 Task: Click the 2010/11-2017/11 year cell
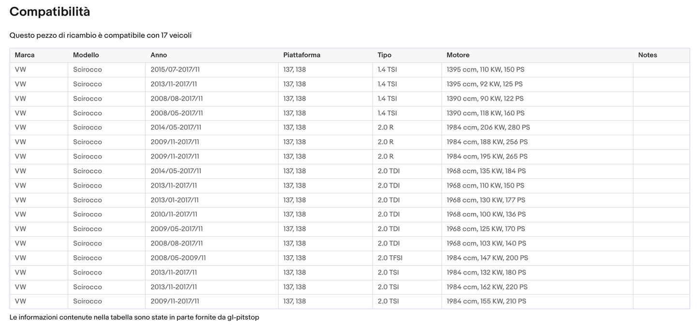pos(175,215)
